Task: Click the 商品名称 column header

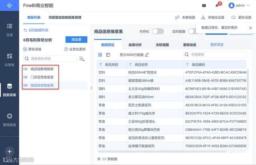Action: pyautogui.click(x=155, y=65)
